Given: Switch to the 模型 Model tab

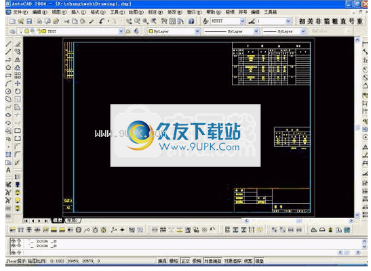Looking at the screenshot, I should pos(58,221).
